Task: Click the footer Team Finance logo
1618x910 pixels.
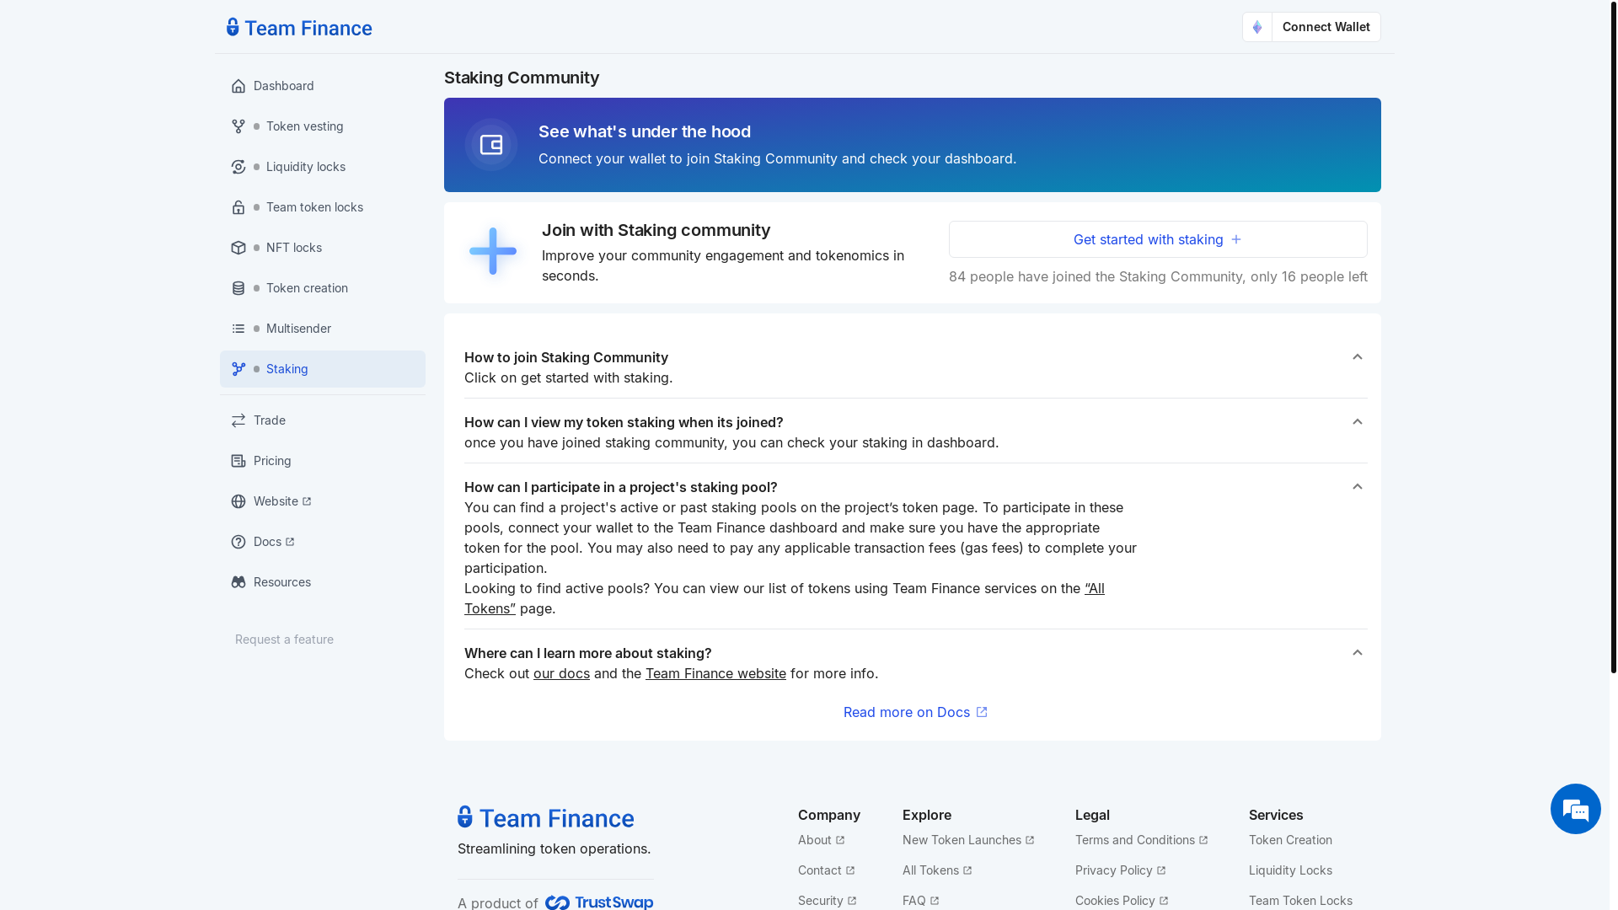Action: (546, 818)
